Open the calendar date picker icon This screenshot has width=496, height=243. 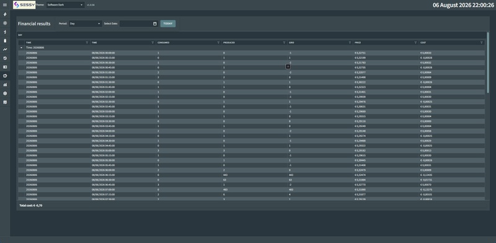coord(154,24)
